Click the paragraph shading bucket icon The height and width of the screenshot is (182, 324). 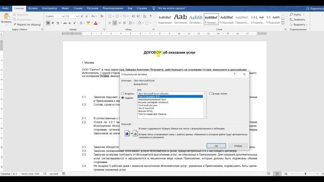(x=140, y=23)
